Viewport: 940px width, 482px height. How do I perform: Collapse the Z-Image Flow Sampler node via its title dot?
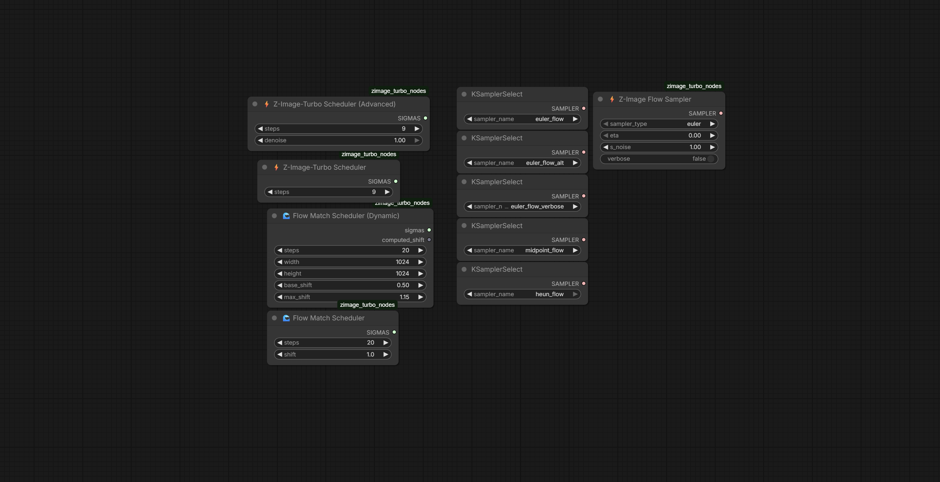pos(600,99)
